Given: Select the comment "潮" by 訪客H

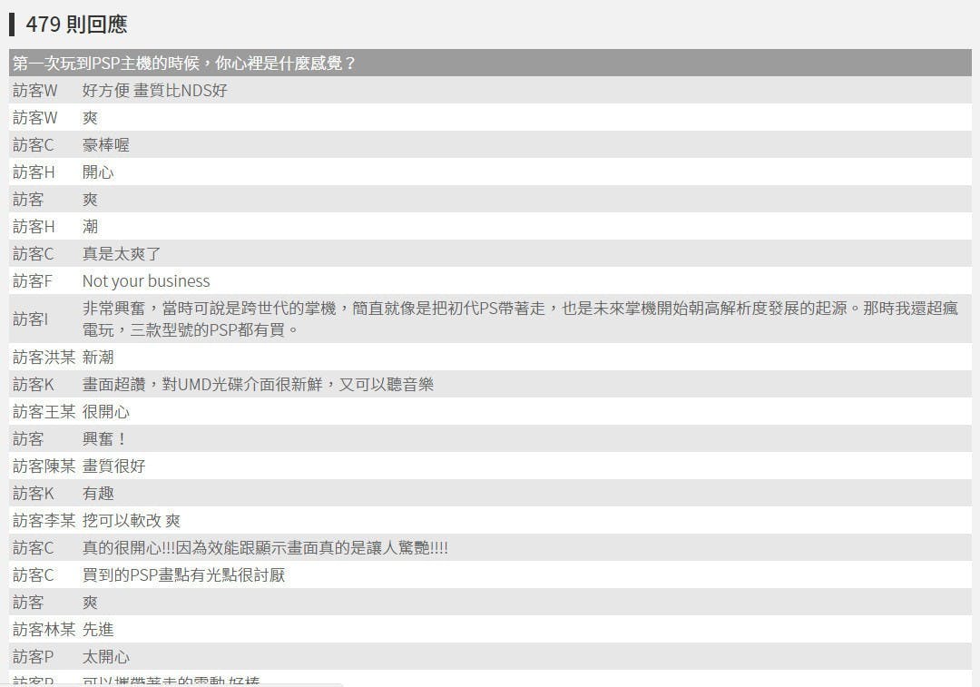Looking at the screenshot, I should click(x=90, y=227).
